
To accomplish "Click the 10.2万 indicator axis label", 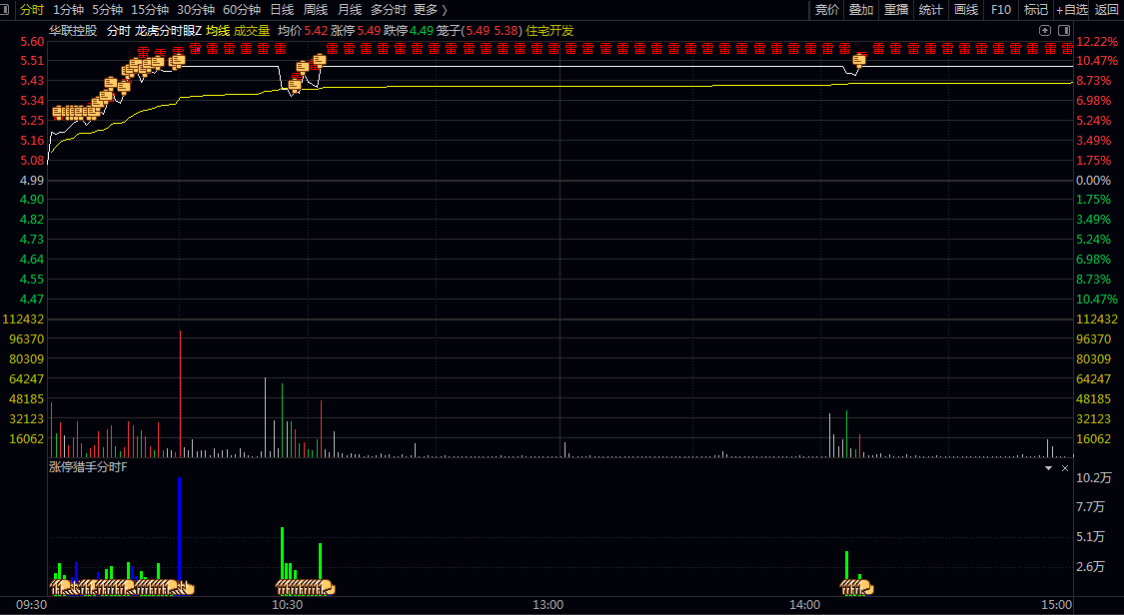I will pyautogui.click(x=1094, y=477).
